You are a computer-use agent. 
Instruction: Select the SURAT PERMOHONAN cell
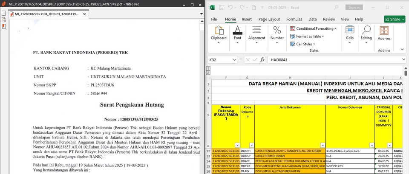pyautogui.click(x=290, y=156)
